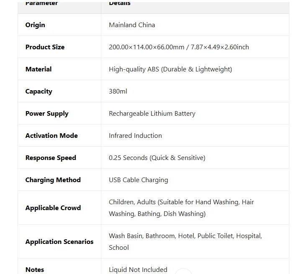Click the "Material" row label
The width and height of the screenshot is (296, 274).
click(x=39, y=69)
